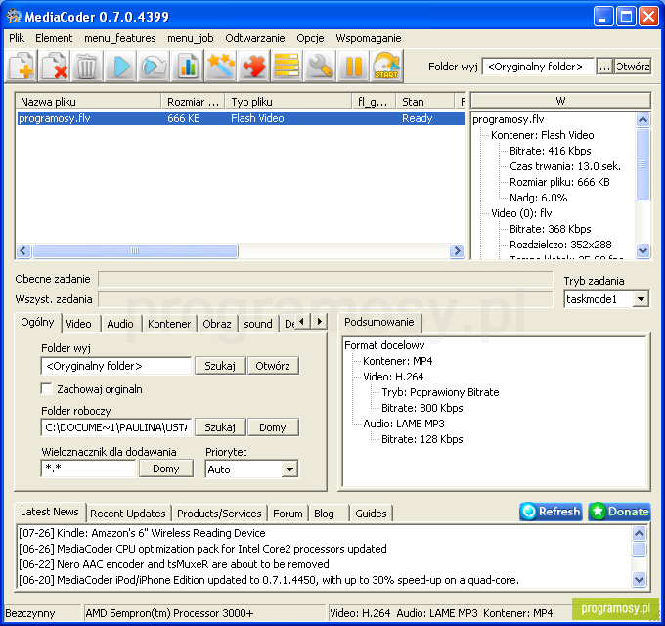Click the preview playback icon with arrow
Image resolution: width=665 pixels, height=626 pixels.
coord(154,67)
